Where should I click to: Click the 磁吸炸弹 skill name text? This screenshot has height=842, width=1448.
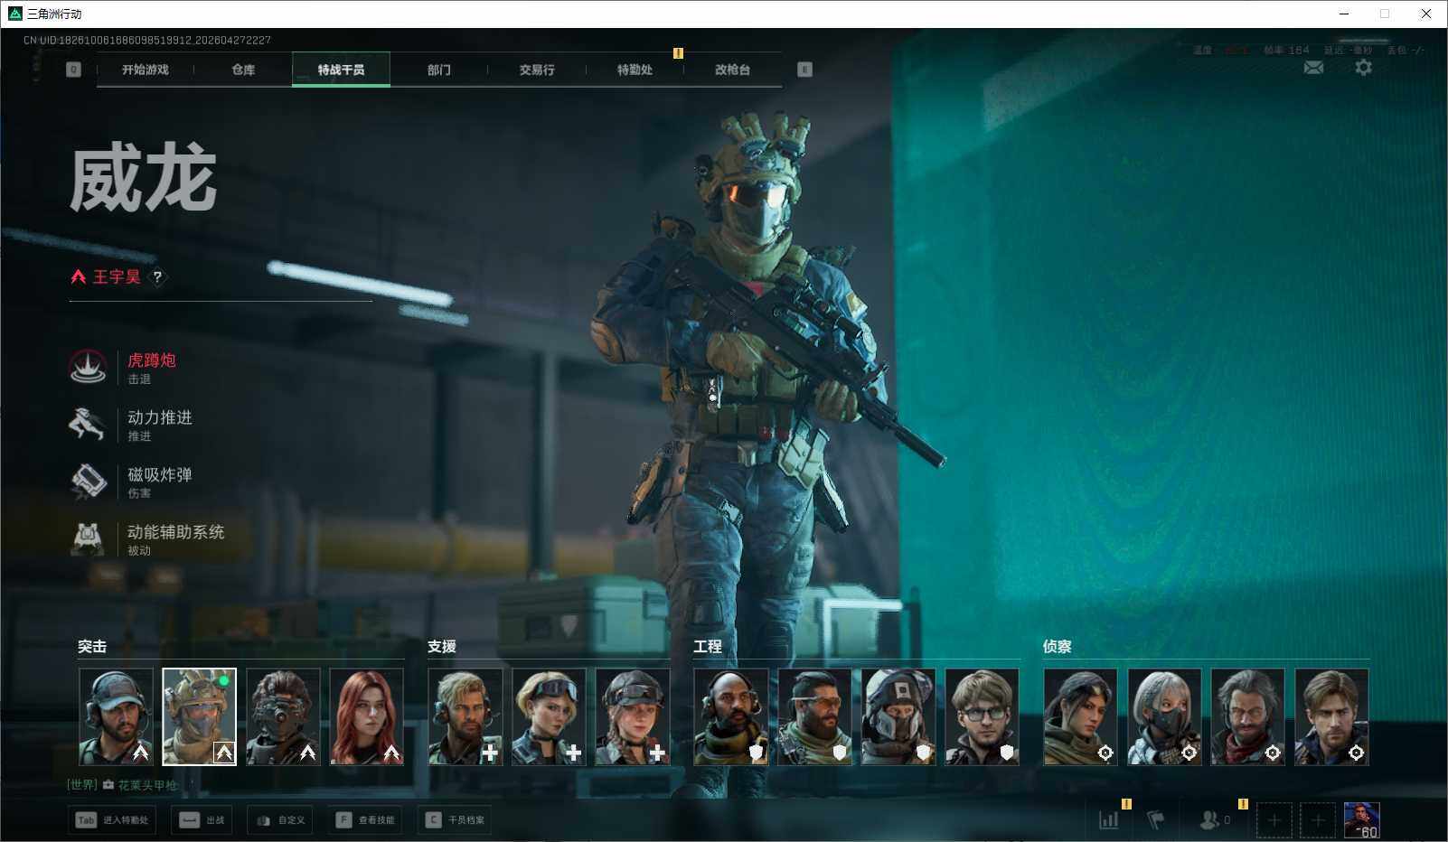(x=160, y=474)
